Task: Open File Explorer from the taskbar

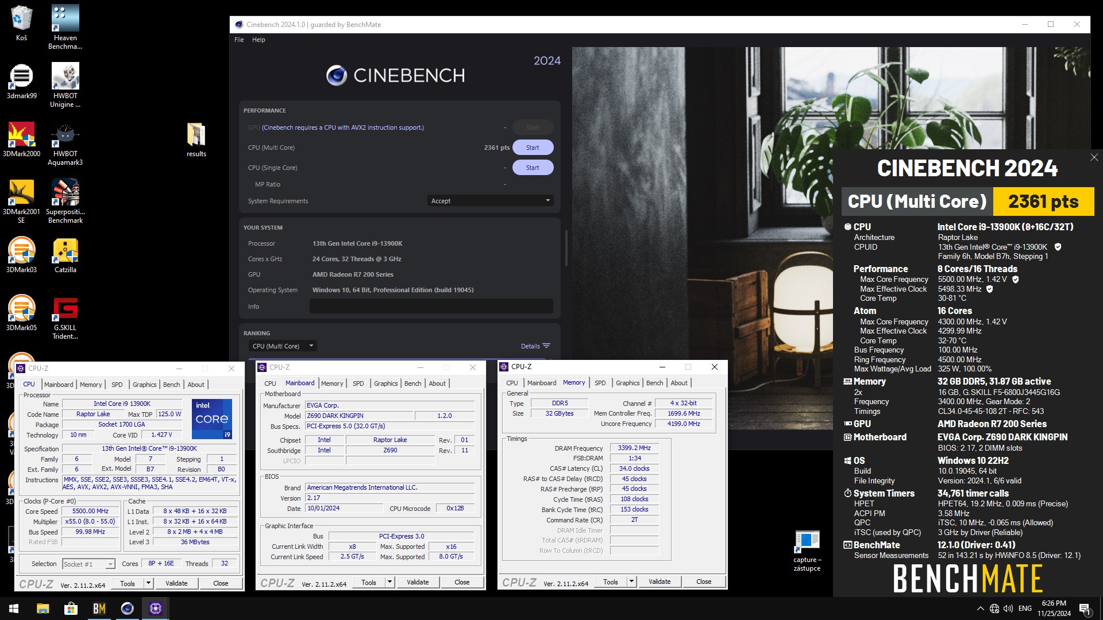Action: pos(43,609)
